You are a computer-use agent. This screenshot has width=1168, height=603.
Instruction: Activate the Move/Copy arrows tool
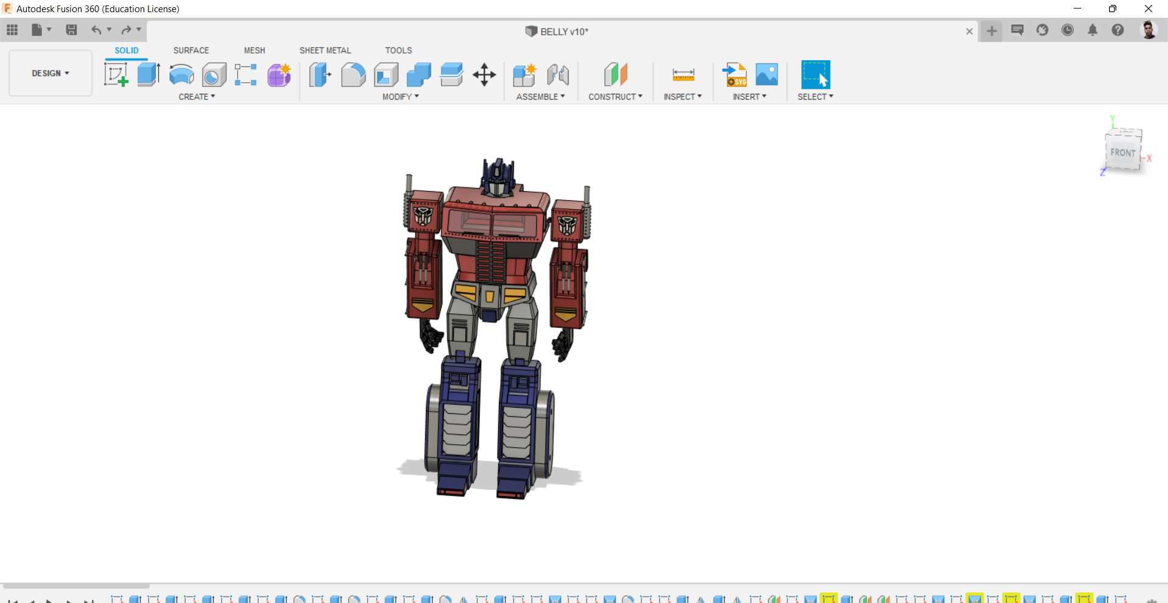tap(484, 75)
